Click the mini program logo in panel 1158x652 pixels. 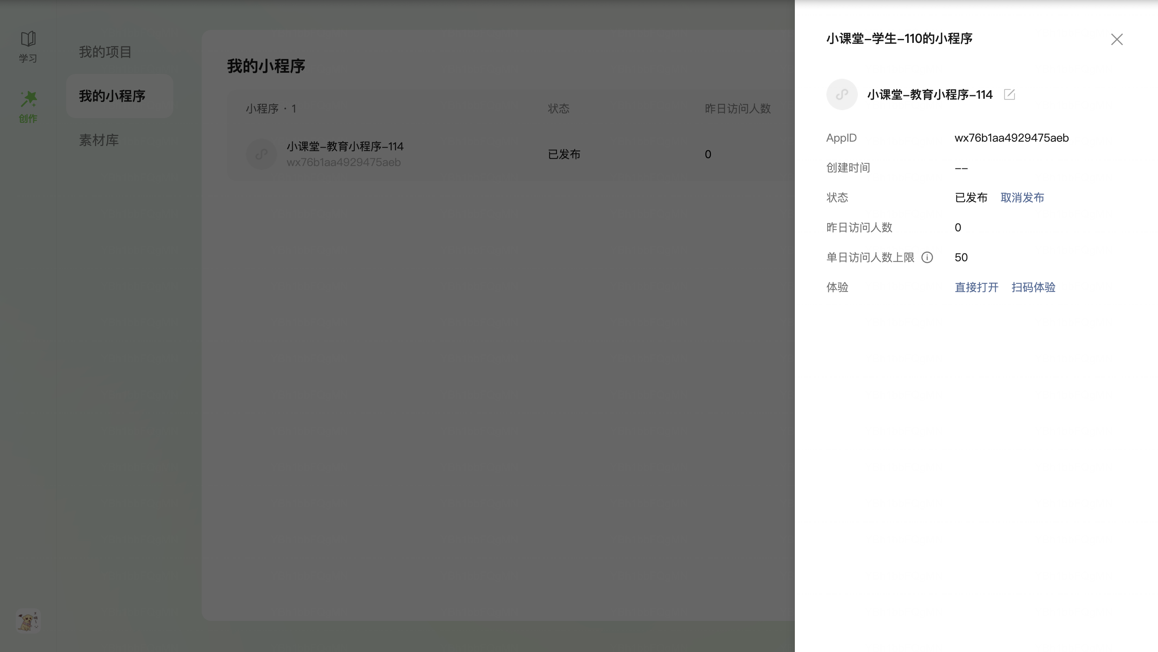[842, 94]
